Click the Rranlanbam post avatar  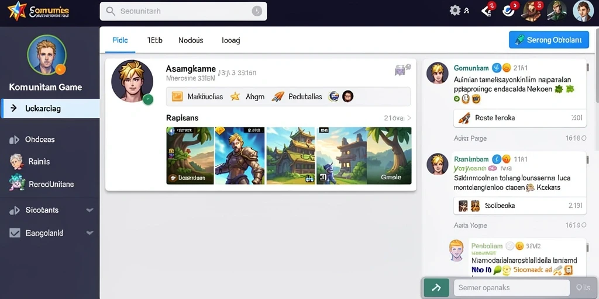point(438,164)
